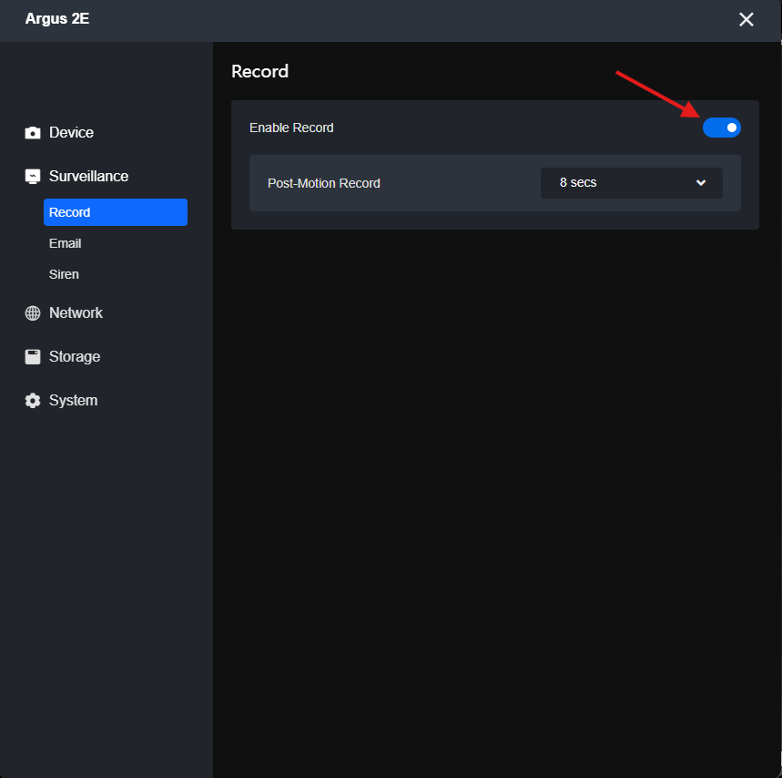Collapse the Surveillance section

88,176
